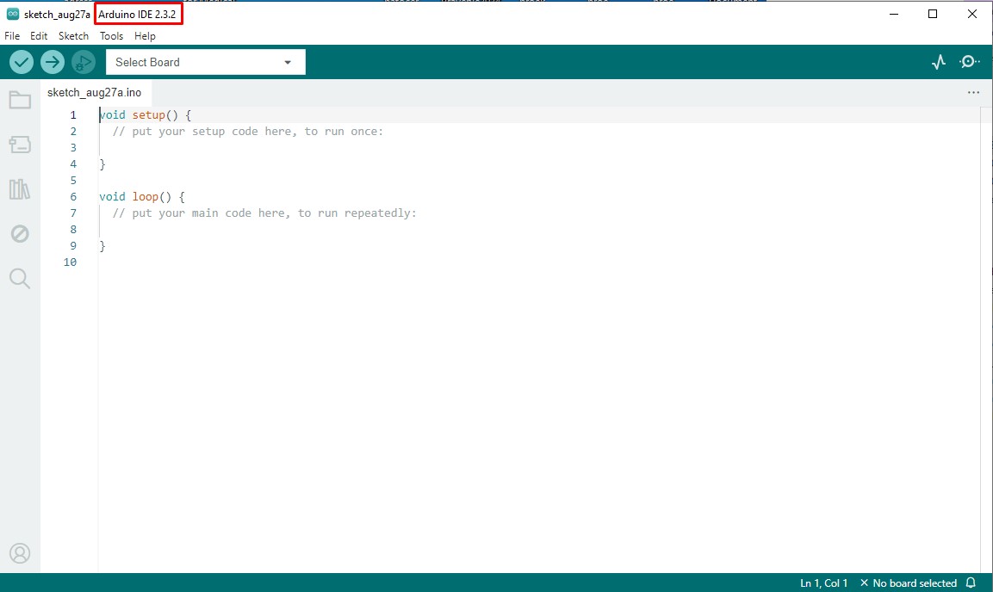
Task: Click inside the code editor on line 3
Action: tap(172, 147)
